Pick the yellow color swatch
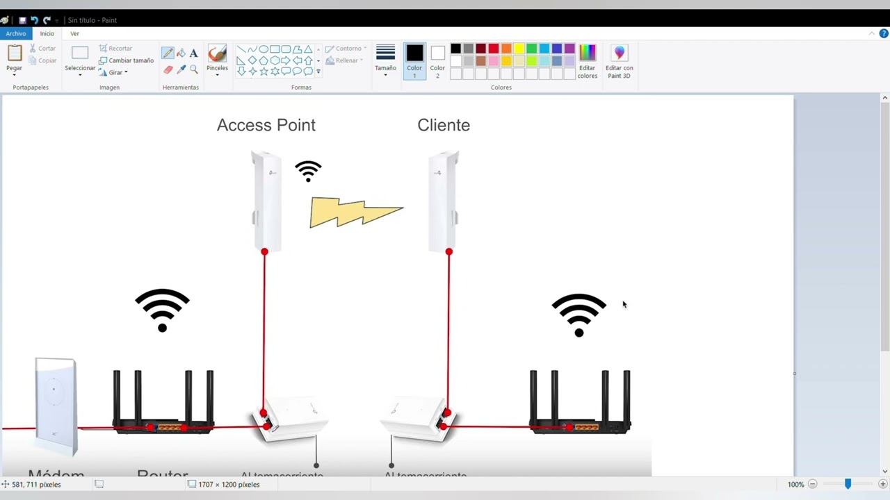 point(519,49)
